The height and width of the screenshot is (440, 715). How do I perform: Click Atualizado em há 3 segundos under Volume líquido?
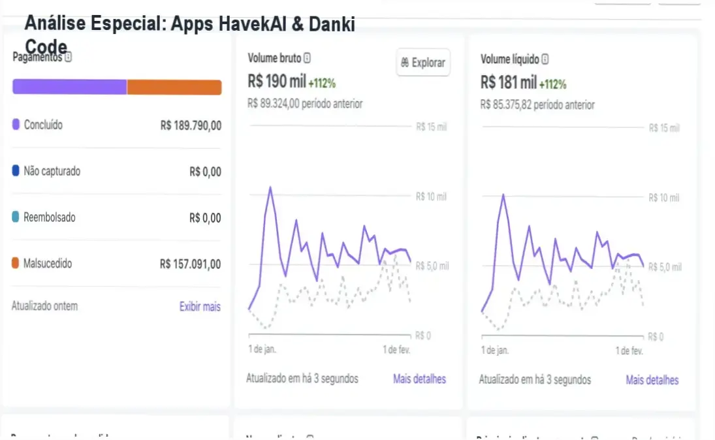click(x=535, y=380)
